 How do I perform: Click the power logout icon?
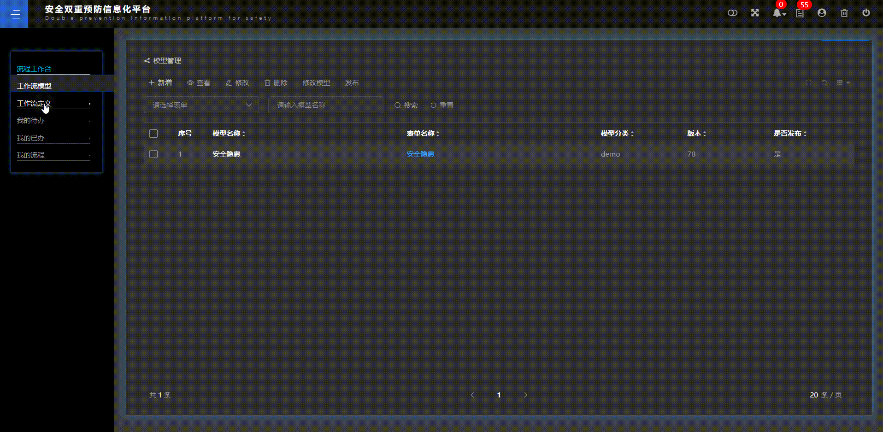pos(867,12)
